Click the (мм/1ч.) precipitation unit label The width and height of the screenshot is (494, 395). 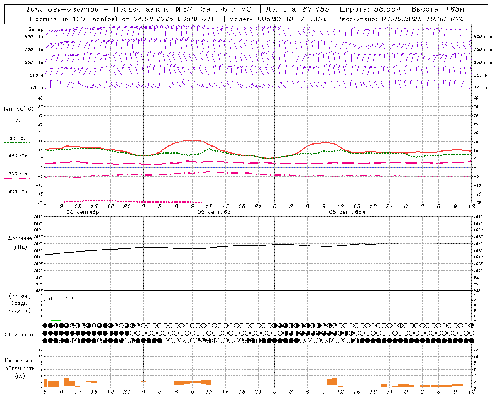tap(20, 311)
